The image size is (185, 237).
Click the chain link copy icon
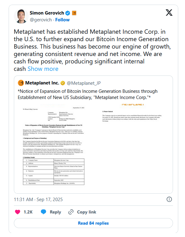point(71,212)
